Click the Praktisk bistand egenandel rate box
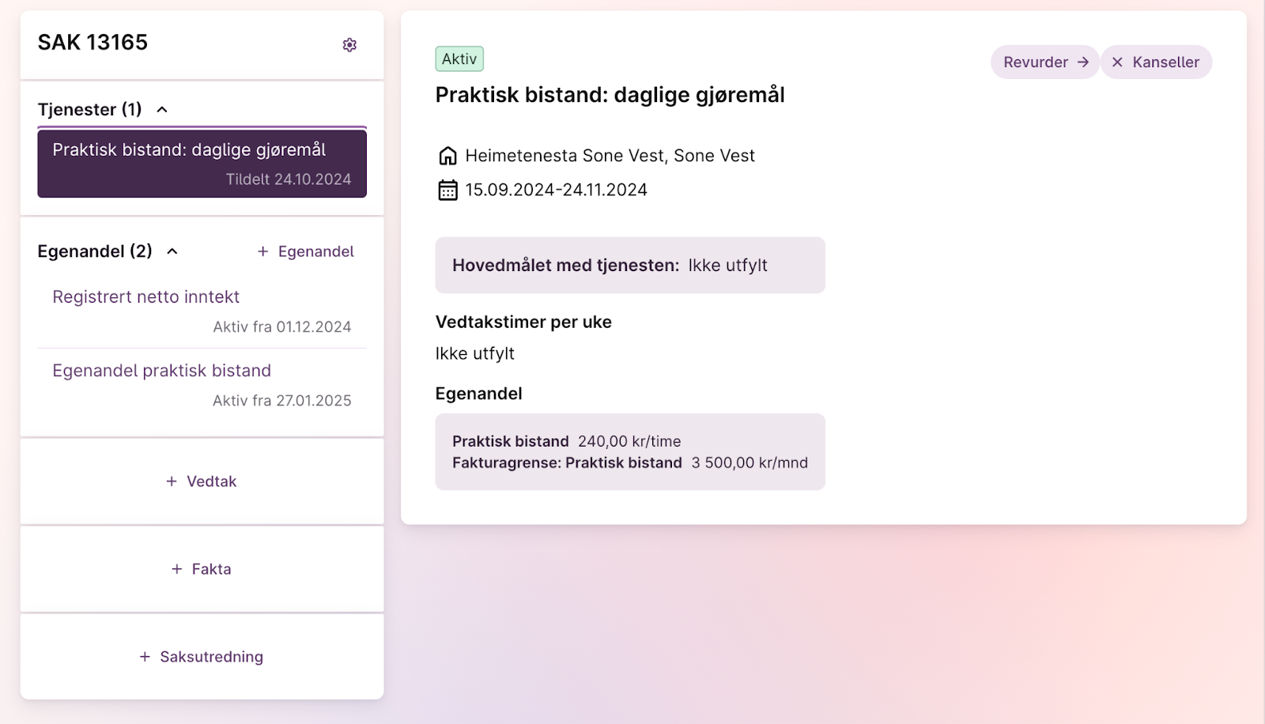 pos(629,452)
